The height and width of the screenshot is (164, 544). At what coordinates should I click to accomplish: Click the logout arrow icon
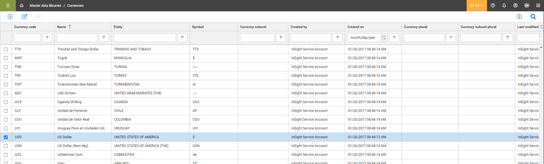[527, 6]
